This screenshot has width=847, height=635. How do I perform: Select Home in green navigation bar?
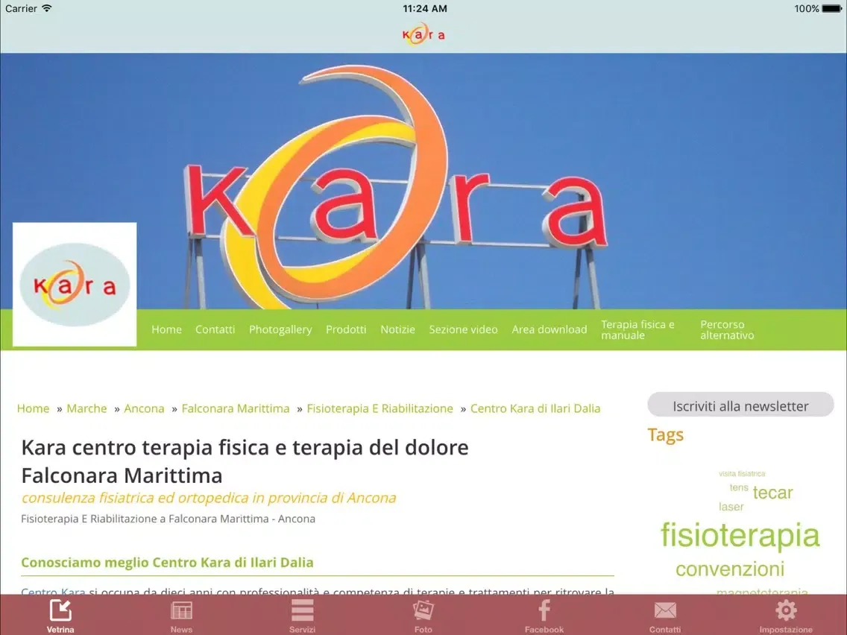click(166, 329)
